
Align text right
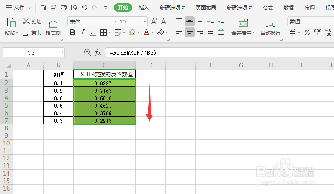click(x=200, y=33)
